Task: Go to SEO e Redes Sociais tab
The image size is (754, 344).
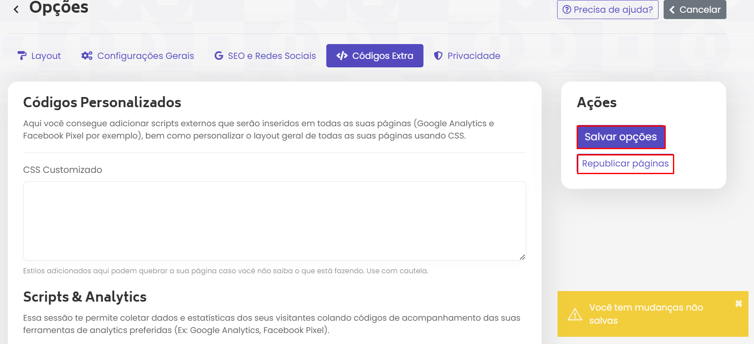Action: [x=272, y=56]
